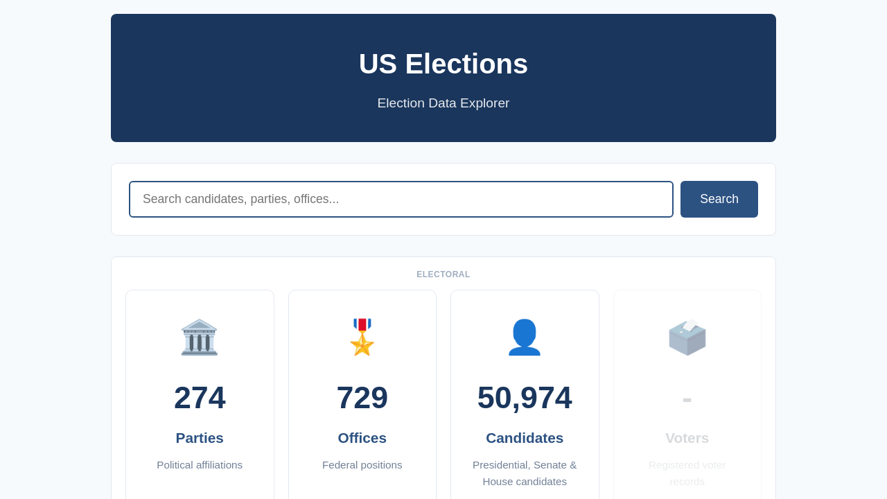887x499 pixels.
Task: Select the Federal positions description
Action: (362, 465)
